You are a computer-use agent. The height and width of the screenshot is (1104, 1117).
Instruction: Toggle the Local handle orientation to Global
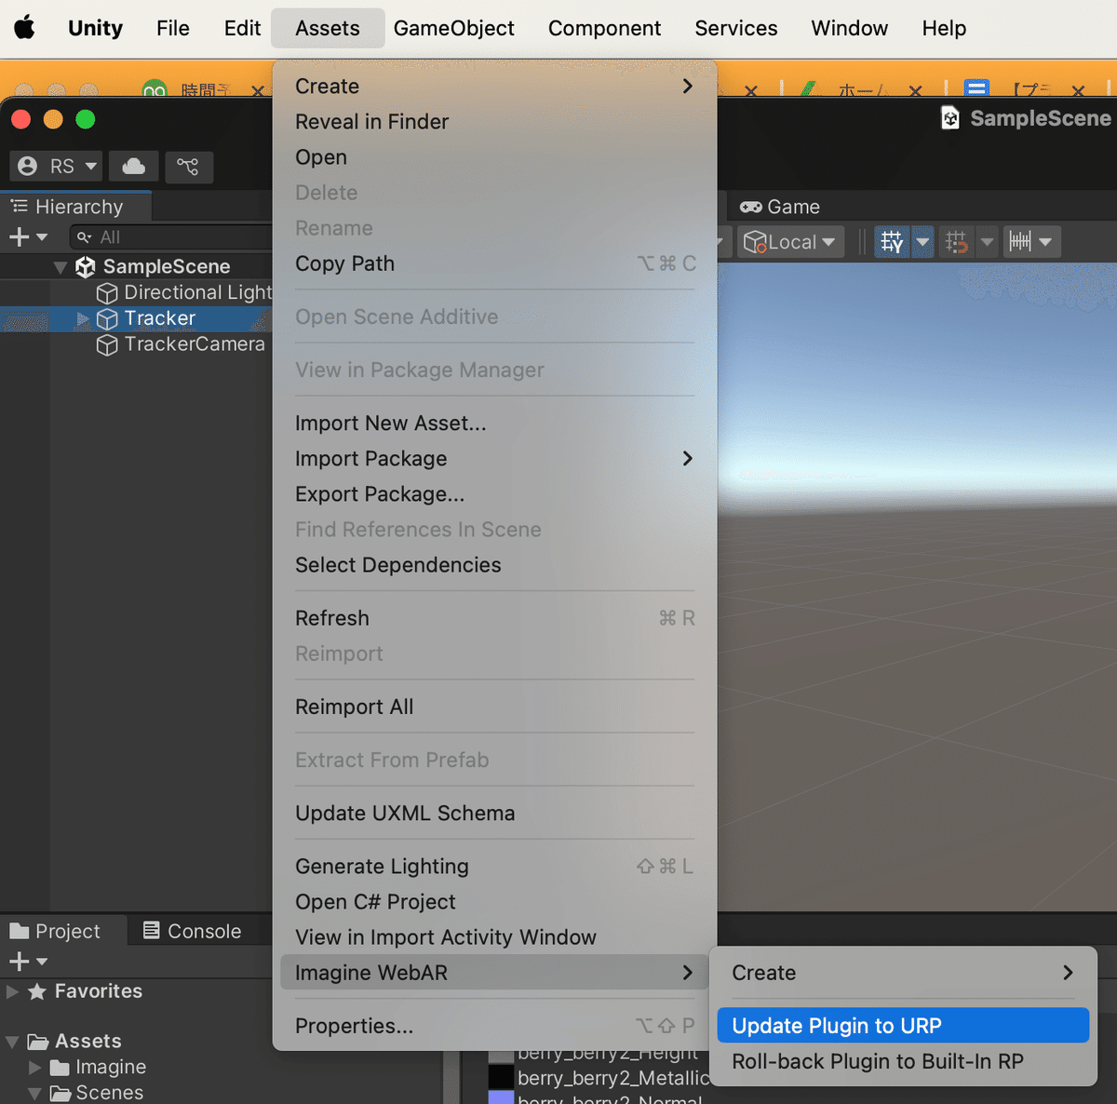point(787,241)
